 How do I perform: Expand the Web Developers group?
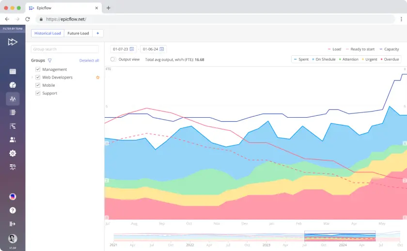tap(32, 78)
